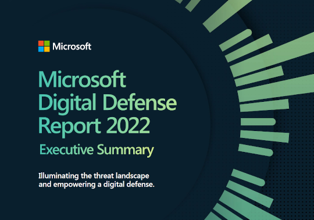
Task: Select the green square in the Microsoft logo
Action: [x=47, y=43]
